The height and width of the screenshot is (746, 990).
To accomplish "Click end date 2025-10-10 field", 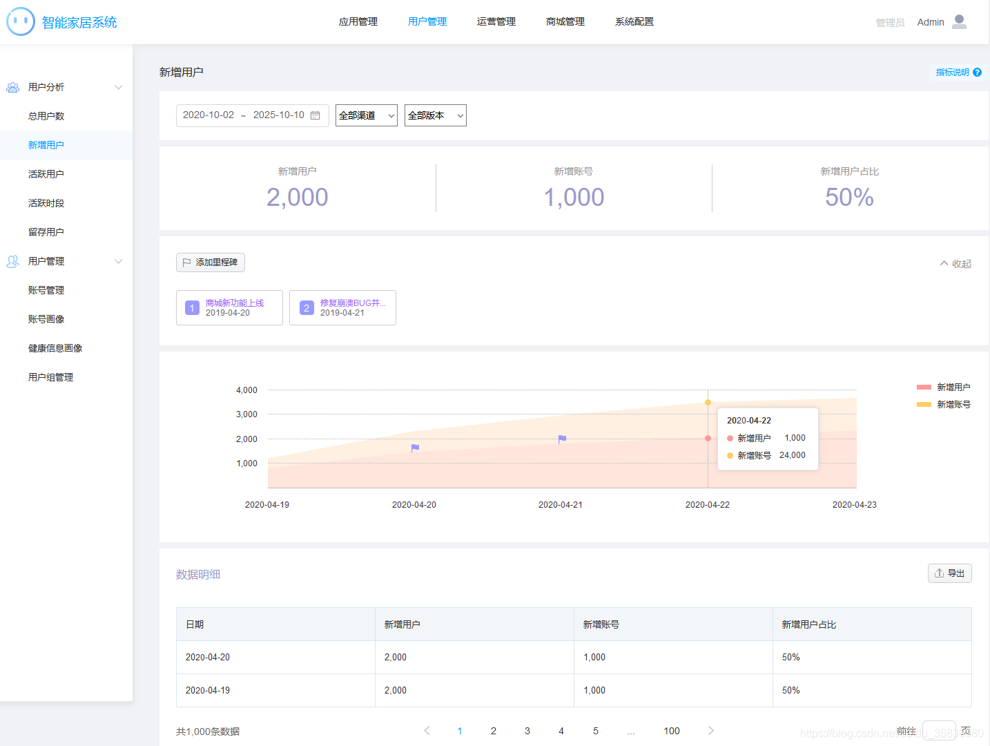I will coord(279,115).
